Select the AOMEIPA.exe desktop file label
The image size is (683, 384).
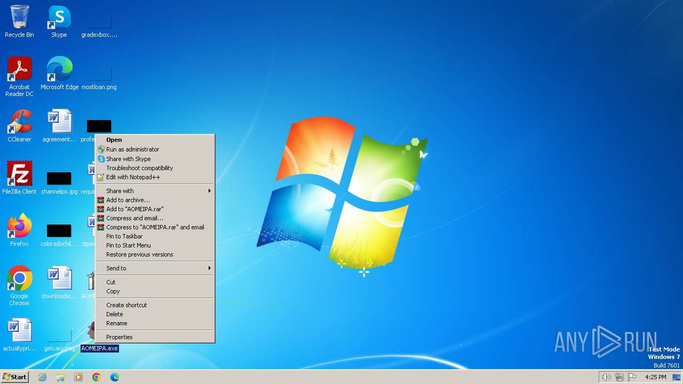coord(99,348)
